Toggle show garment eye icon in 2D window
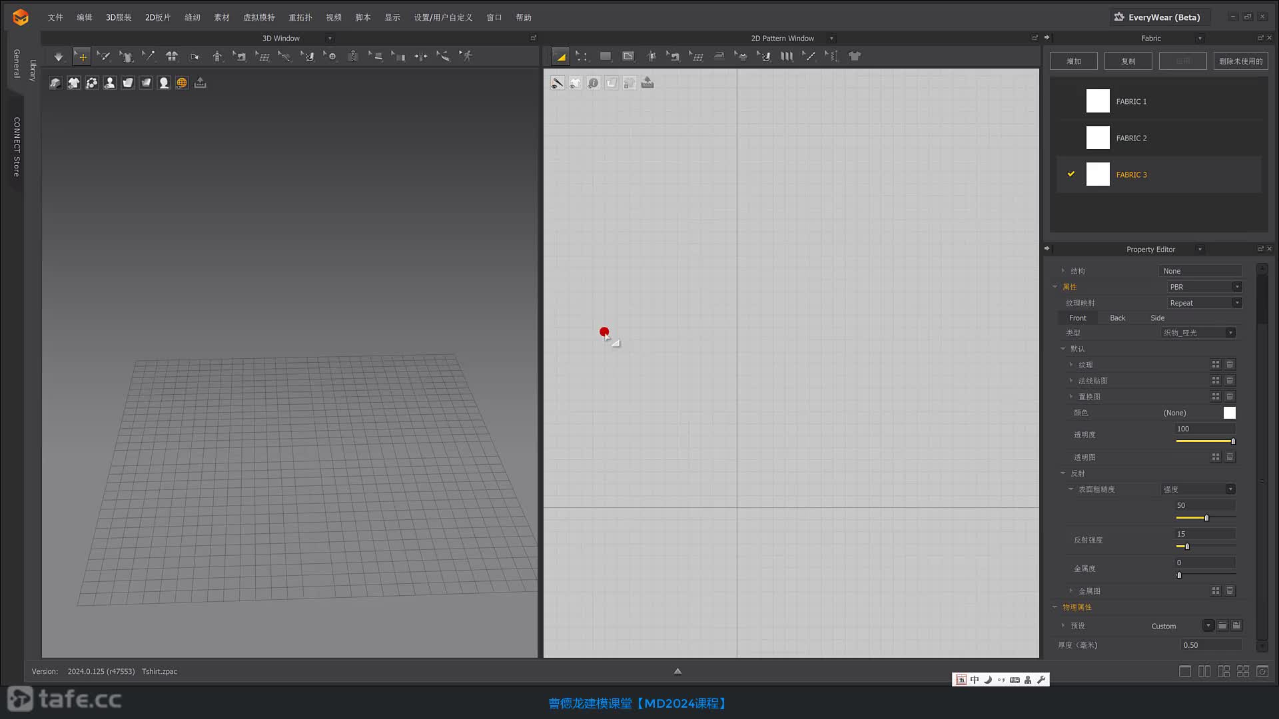Image resolution: width=1279 pixels, height=719 pixels. [576, 83]
